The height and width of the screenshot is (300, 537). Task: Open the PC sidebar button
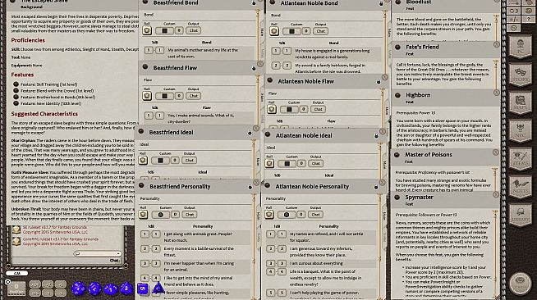pyautogui.click(x=521, y=46)
